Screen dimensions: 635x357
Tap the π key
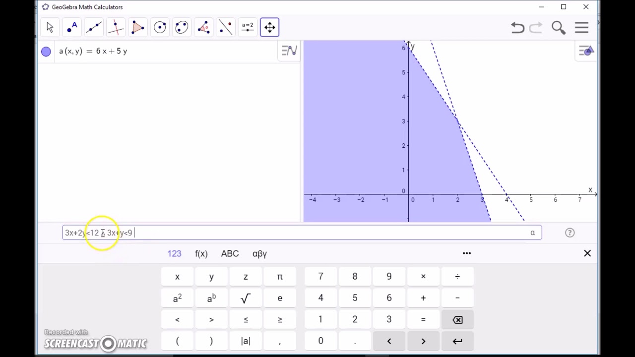click(x=280, y=277)
